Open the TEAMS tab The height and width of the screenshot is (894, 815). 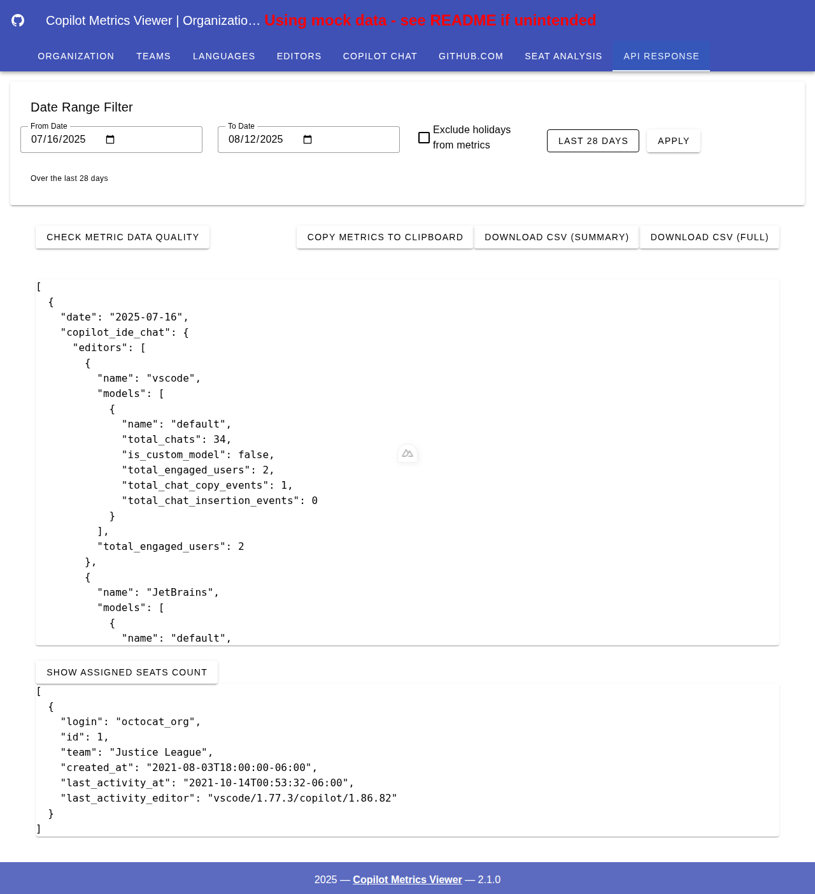point(153,56)
